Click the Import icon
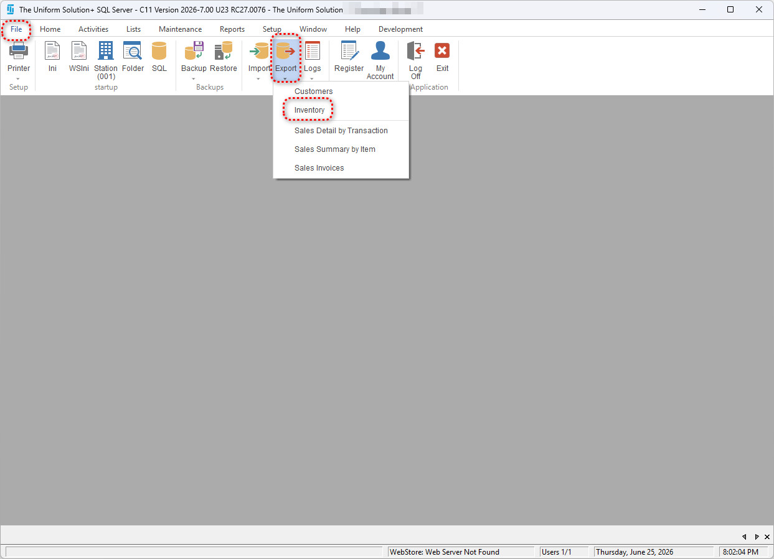Screen dimensions: 774x559 pyautogui.click(x=258, y=52)
